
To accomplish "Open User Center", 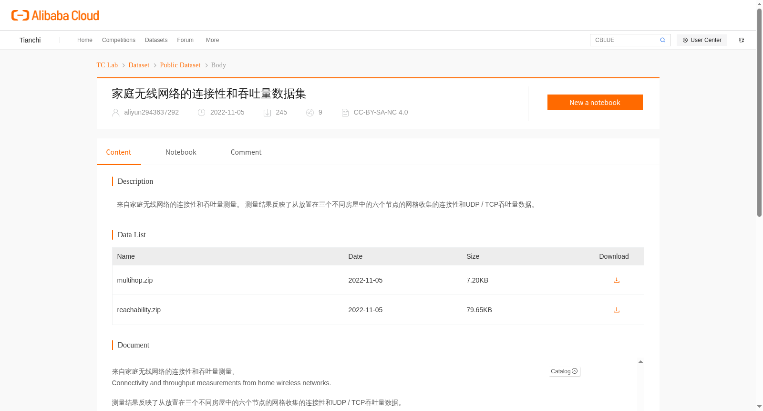I will 702,40.
